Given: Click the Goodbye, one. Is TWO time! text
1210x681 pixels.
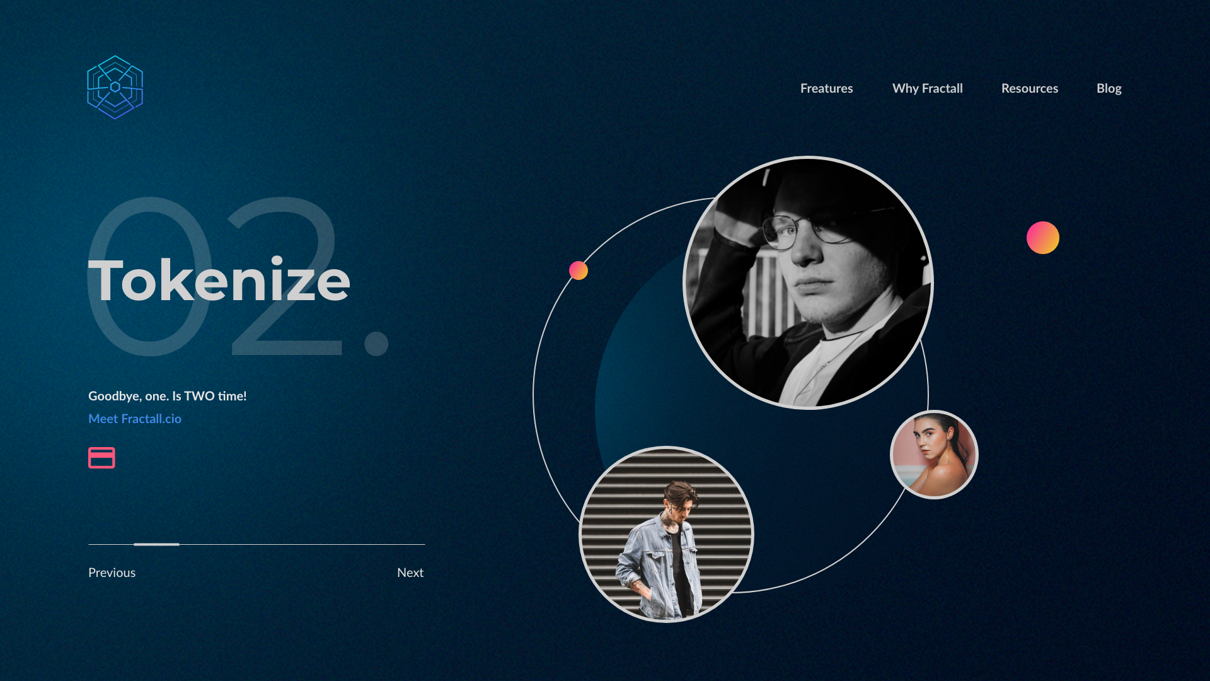Looking at the screenshot, I should tap(168, 396).
